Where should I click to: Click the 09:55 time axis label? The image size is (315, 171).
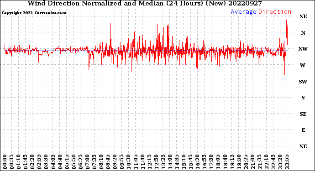point(122,162)
